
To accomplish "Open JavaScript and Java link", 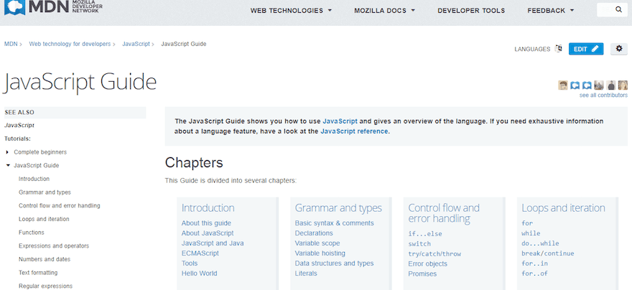I will pyautogui.click(x=213, y=243).
